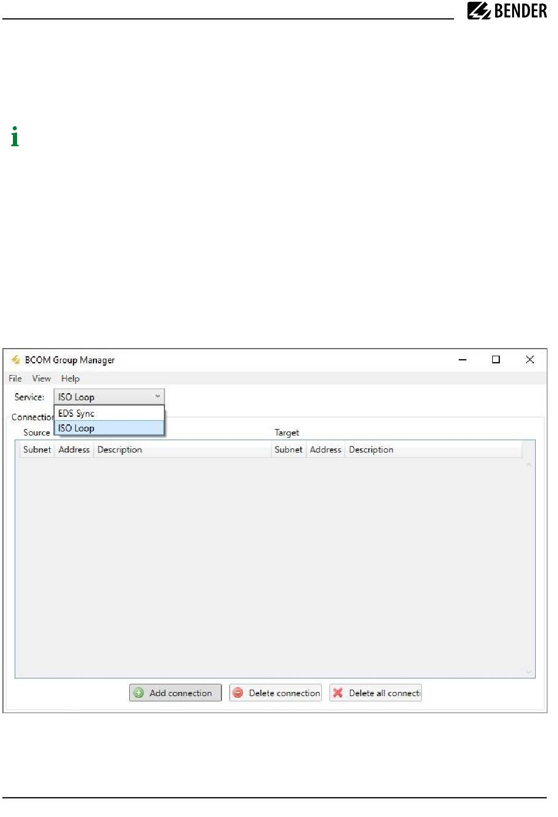Open the File menu

[15, 379]
